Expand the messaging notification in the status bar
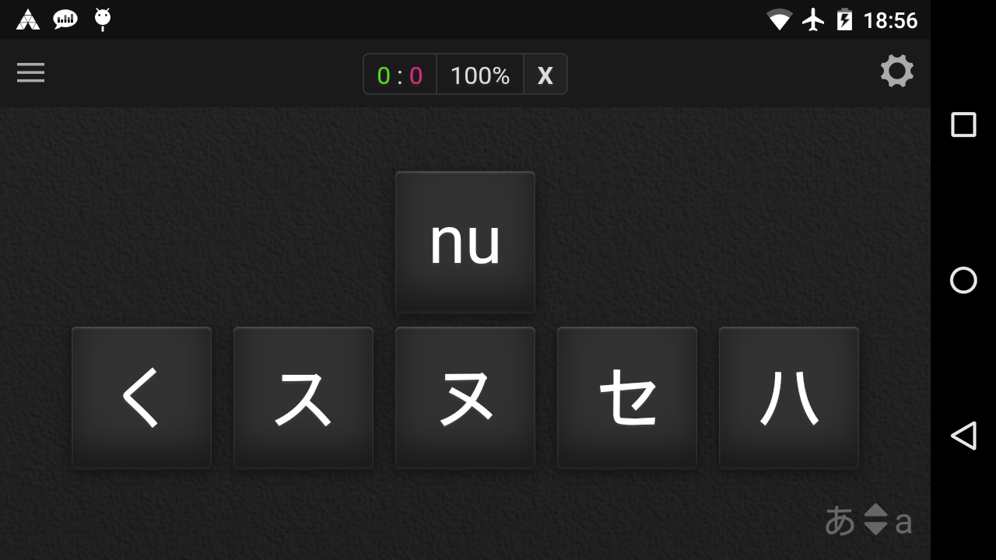This screenshot has height=560, width=996. [x=65, y=19]
